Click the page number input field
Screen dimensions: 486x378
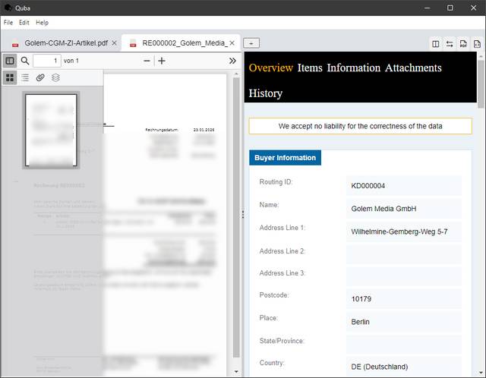pos(46,61)
